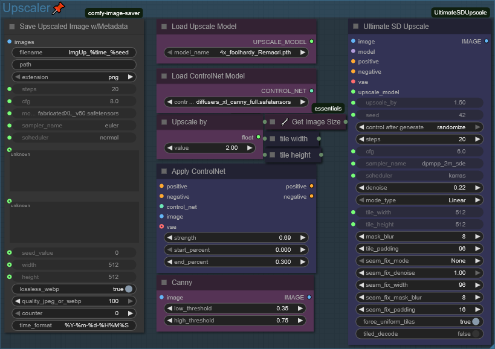The image size is (495, 349).
Task: Collapse the Ultimate SD Upscale node
Action: tap(356, 26)
